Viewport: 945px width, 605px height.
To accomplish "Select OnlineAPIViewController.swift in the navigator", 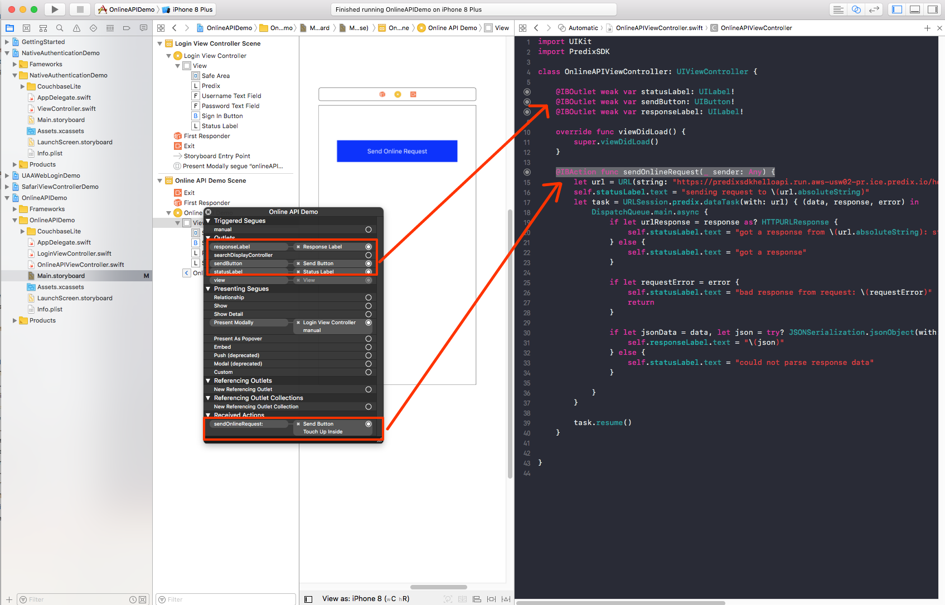I will 80,265.
